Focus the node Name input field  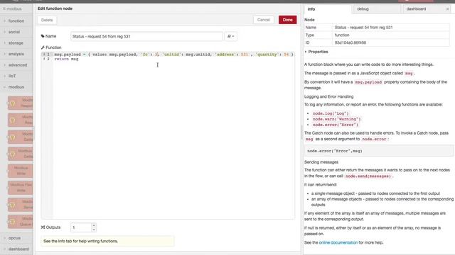(146, 36)
